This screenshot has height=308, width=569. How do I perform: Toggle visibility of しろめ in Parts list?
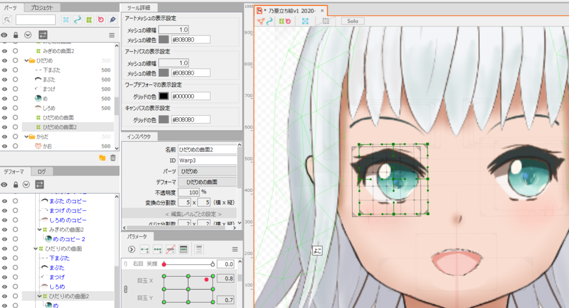click(4, 108)
